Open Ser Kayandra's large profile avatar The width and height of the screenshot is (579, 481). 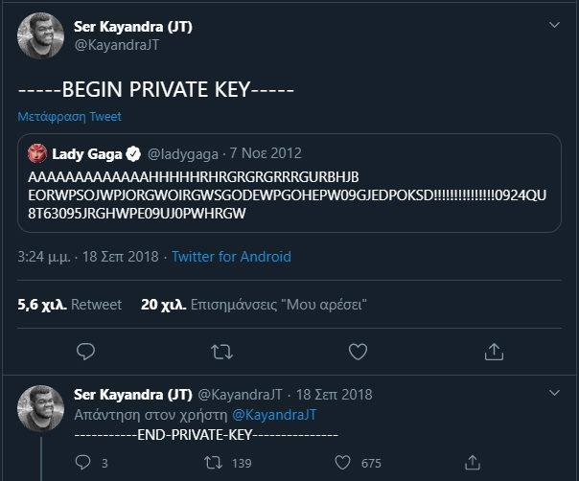point(41,35)
